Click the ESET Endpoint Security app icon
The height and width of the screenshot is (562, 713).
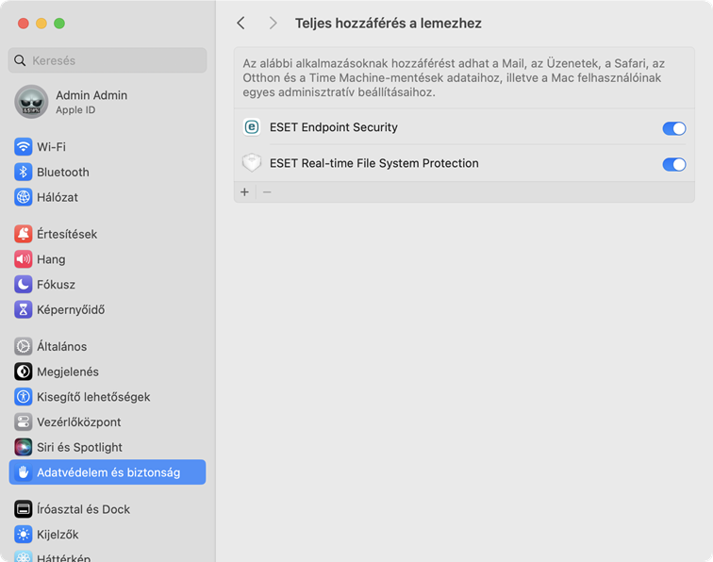[252, 127]
